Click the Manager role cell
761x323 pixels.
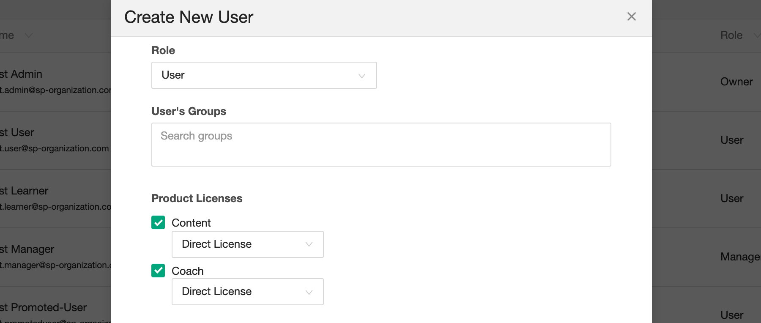(x=740, y=257)
